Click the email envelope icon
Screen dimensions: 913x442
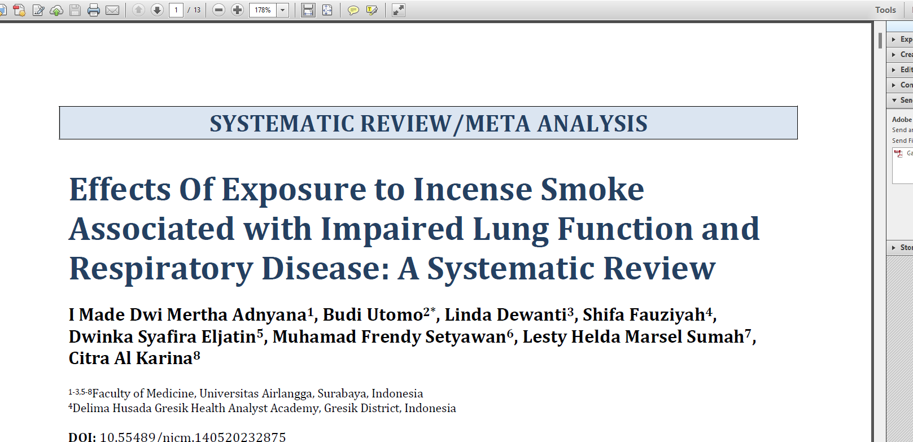[x=112, y=10]
